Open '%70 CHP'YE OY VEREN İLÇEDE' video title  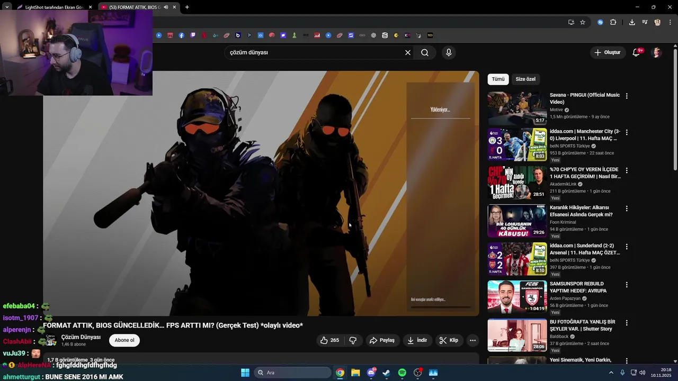tap(585, 173)
